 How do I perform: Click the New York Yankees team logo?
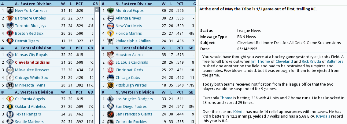[10, 10]
